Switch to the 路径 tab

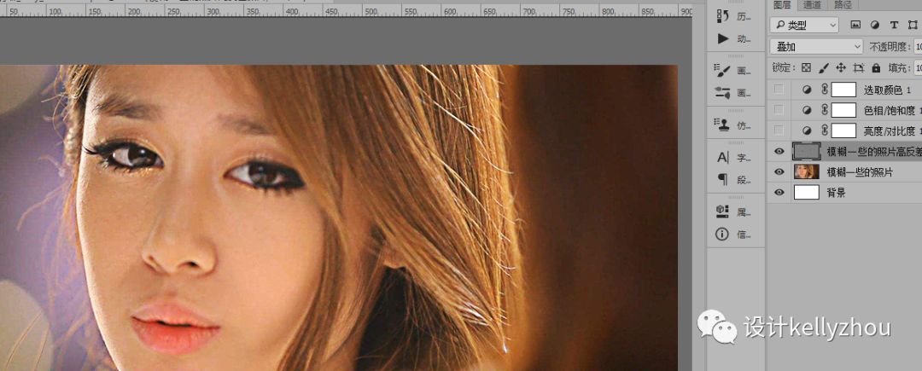842,5
